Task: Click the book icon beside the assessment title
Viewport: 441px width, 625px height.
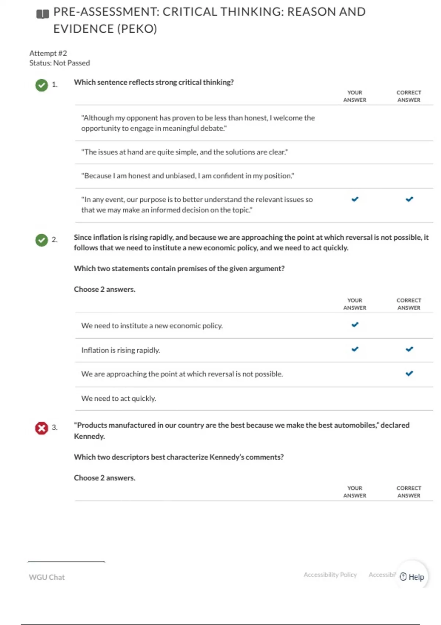Action: pos(43,14)
